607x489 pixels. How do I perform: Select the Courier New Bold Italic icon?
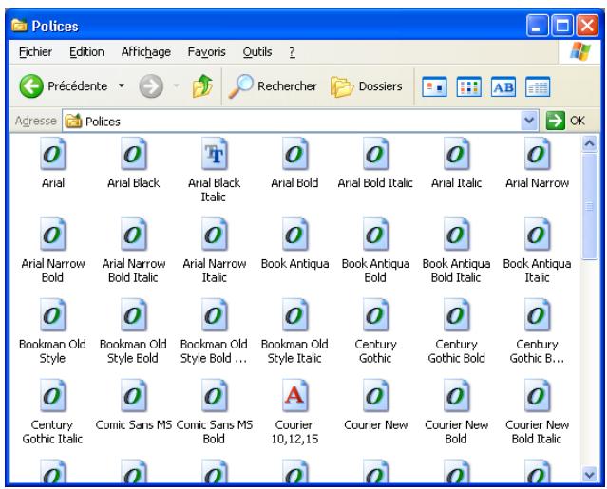[x=537, y=395]
